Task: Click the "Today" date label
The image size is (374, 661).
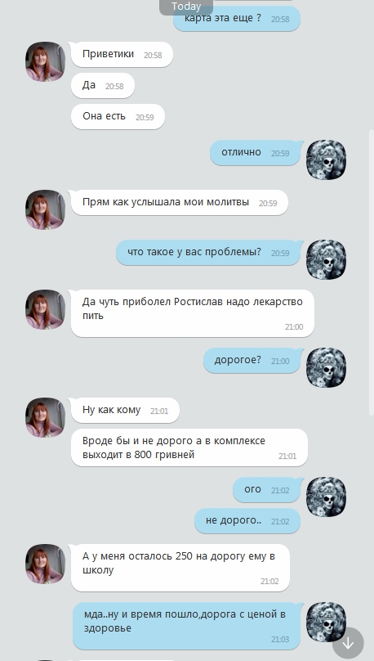Action: (x=186, y=7)
